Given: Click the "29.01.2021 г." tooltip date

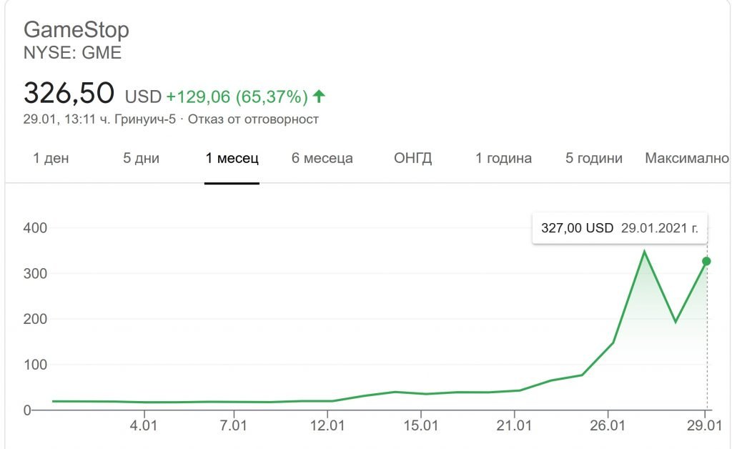Looking at the screenshot, I should pyautogui.click(x=660, y=228).
